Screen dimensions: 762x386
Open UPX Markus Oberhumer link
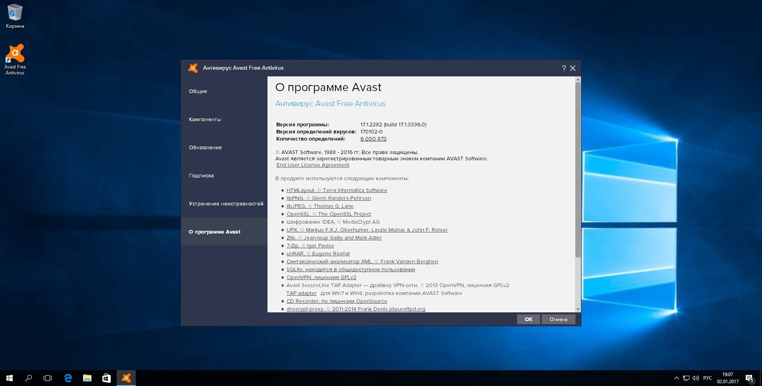pyautogui.click(x=367, y=230)
